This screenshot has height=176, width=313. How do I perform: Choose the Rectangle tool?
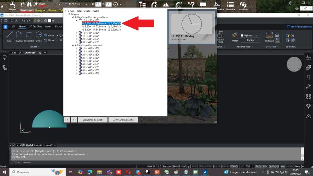click(x=29, y=36)
